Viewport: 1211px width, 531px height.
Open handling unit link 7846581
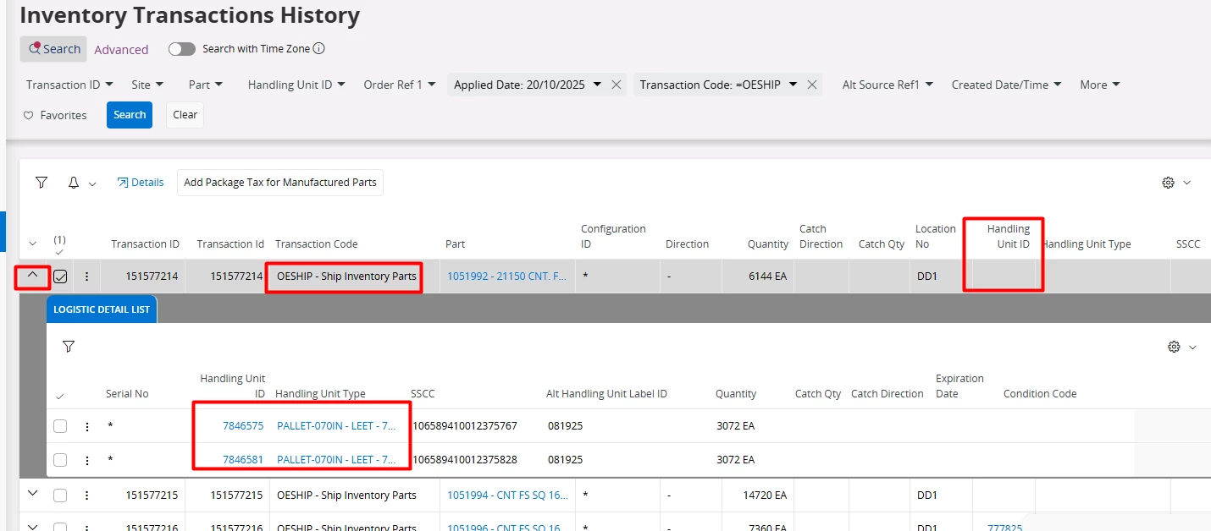pos(243,460)
